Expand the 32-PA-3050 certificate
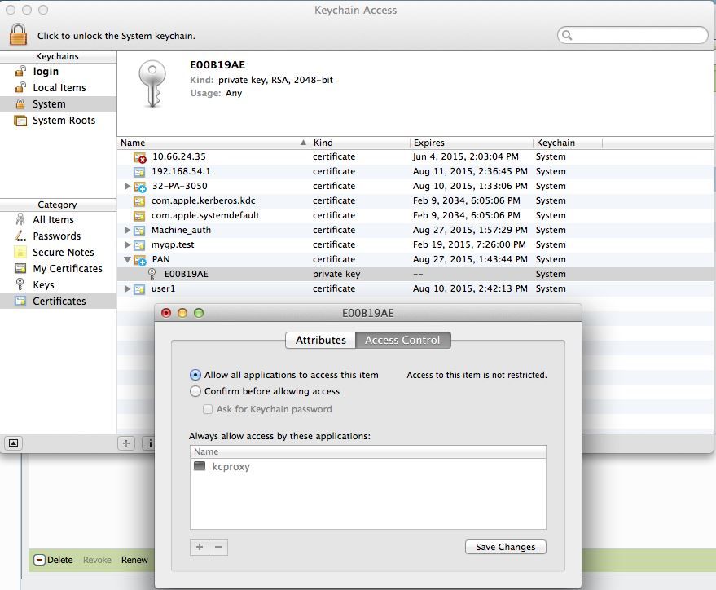Image resolution: width=716 pixels, height=590 pixels. point(127,186)
